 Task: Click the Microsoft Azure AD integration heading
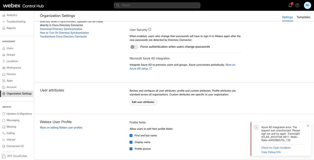(x=150, y=58)
